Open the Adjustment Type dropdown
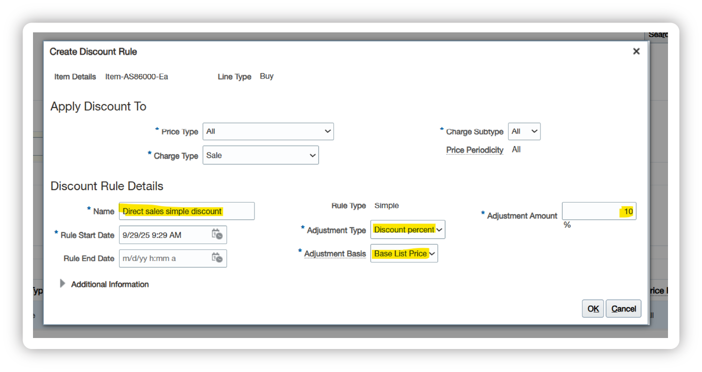The height and width of the screenshot is (372, 702). 407,229
